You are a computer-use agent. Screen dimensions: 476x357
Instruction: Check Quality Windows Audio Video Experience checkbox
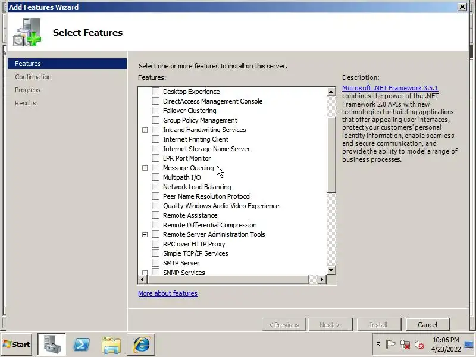[x=155, y=206]
